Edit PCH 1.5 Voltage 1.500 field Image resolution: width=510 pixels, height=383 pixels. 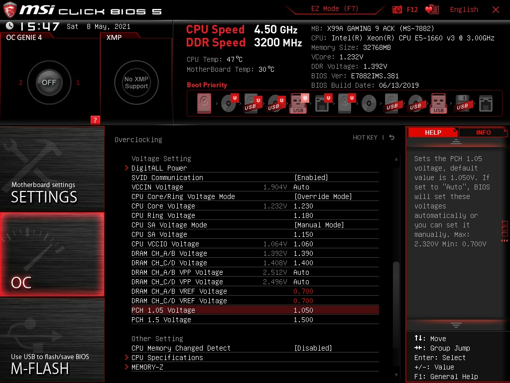303,320
